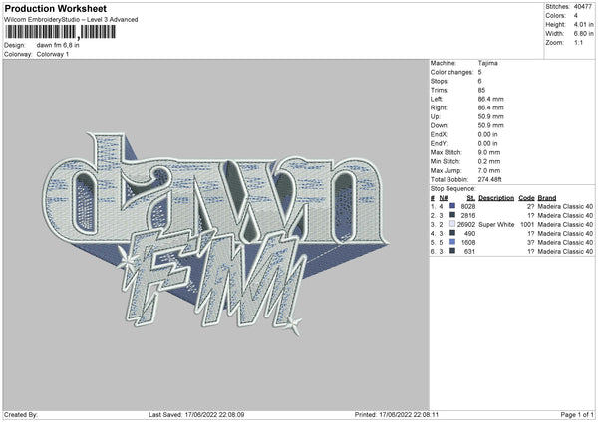Click 'Madeira Classic 40' in stop row 6

565,252
